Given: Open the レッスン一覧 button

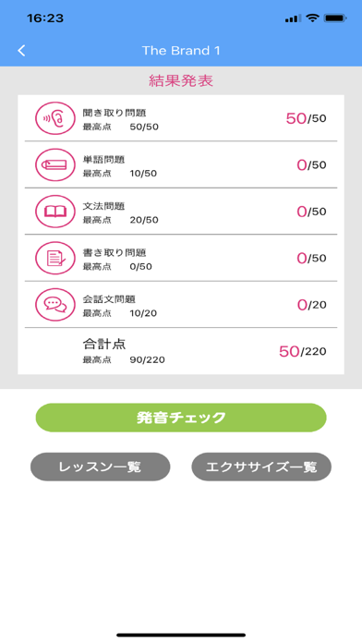Looking at the screenshot, I should tap(100, 467).
